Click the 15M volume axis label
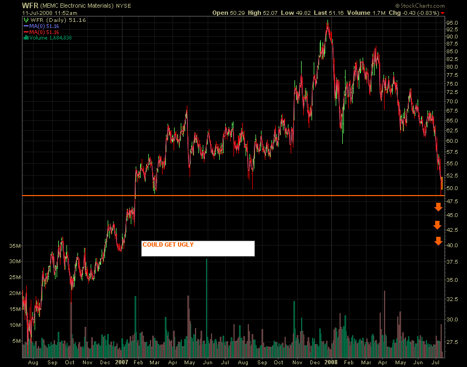Image resolution: width=467 pixels, height=367 pixels. [x=15, y=309]
